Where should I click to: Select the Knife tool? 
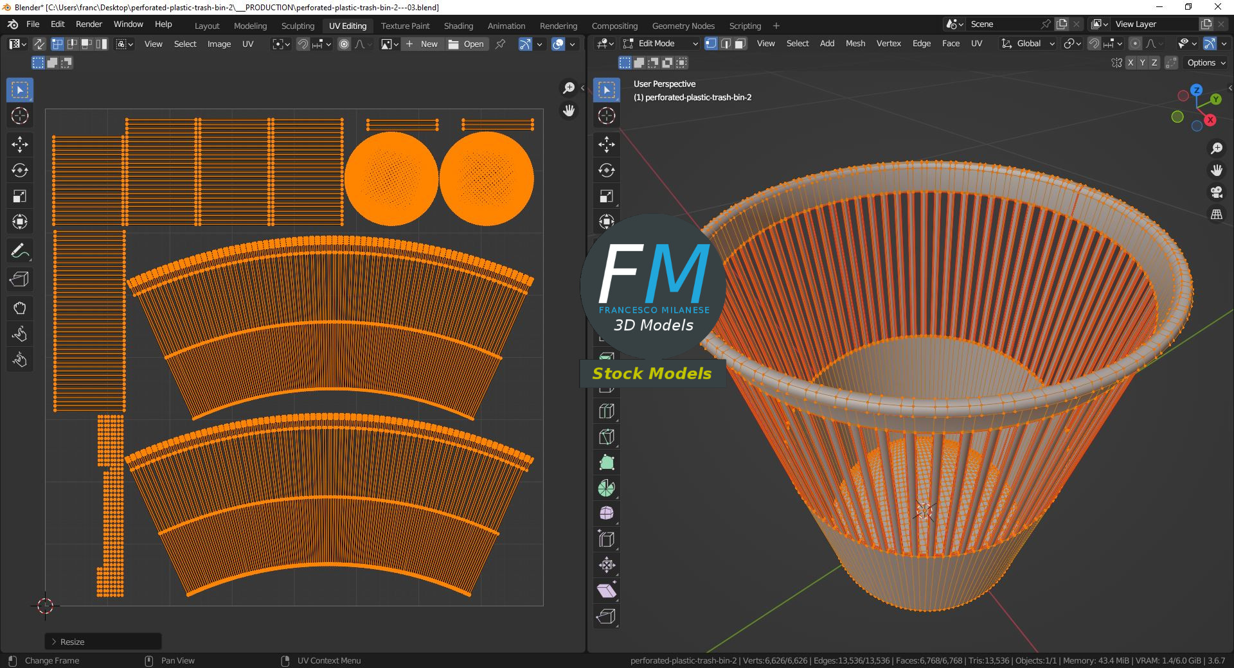click(x=607, y=437)
